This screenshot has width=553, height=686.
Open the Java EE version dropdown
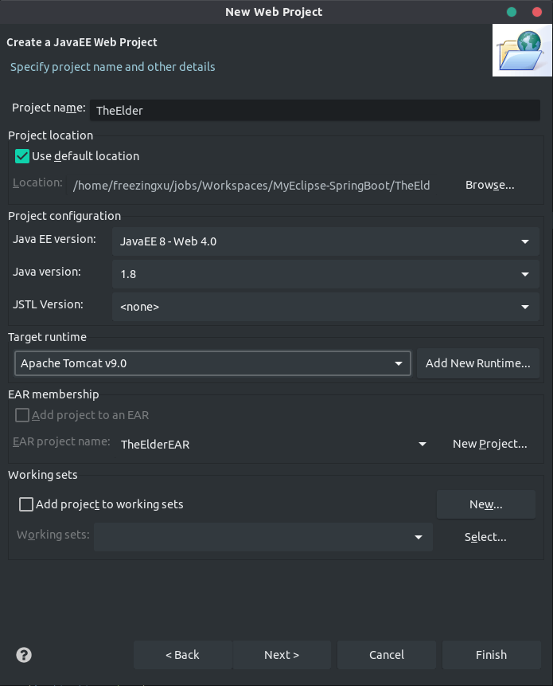325,241
